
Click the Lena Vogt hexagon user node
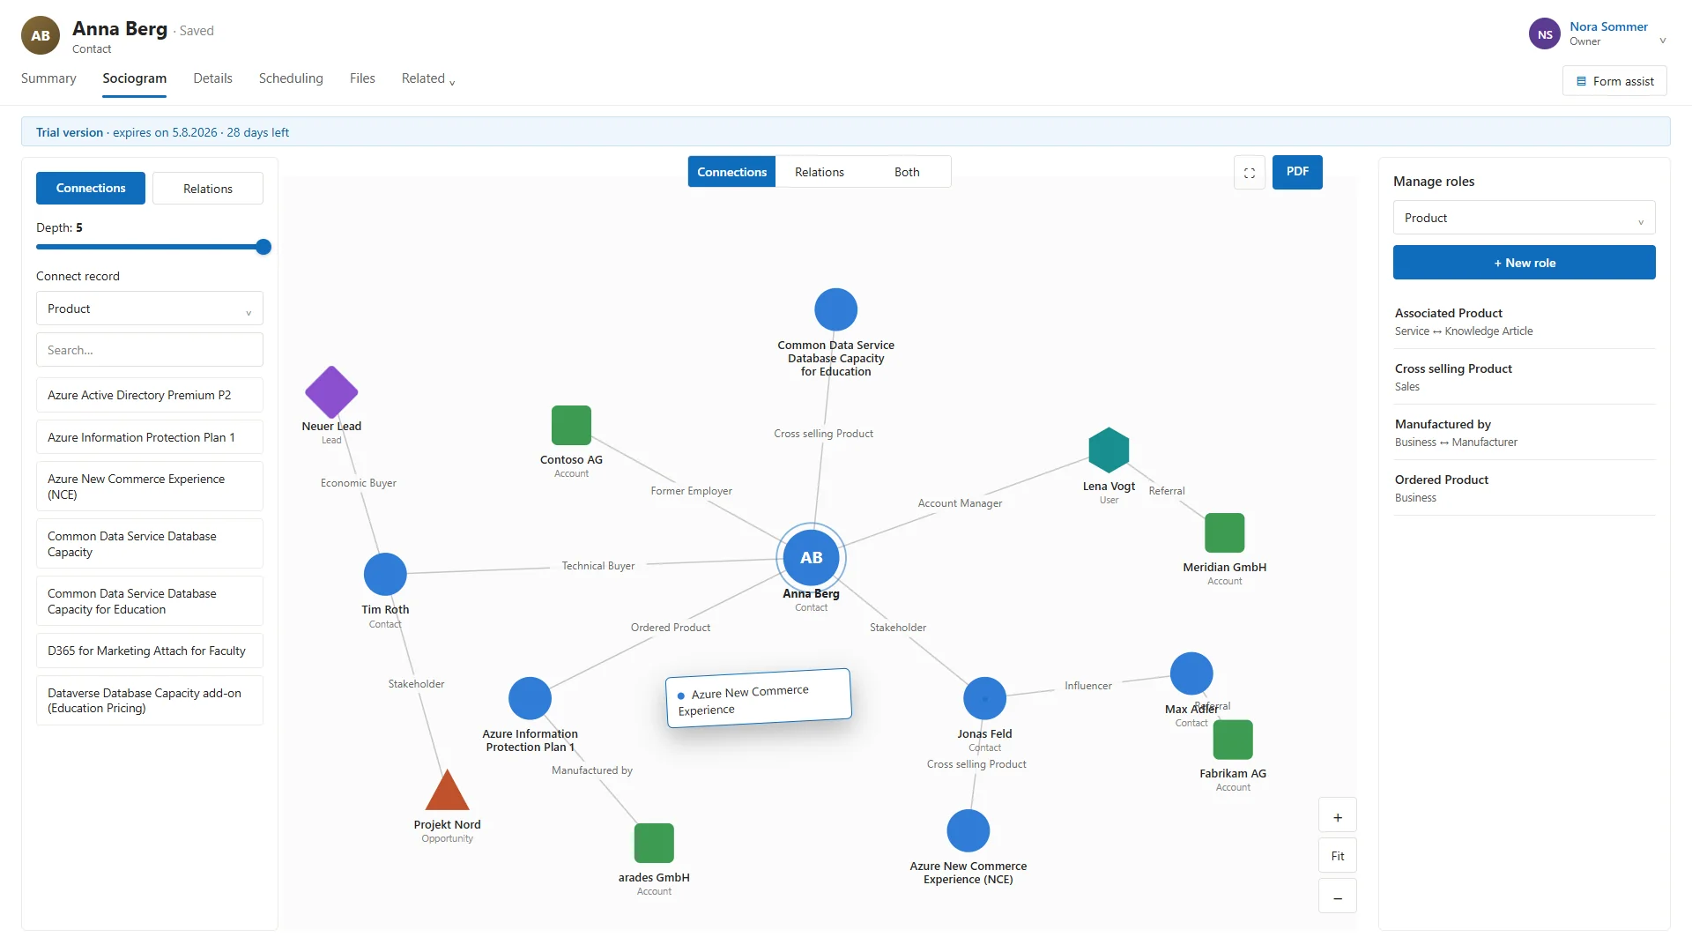tap(1109, 450)
